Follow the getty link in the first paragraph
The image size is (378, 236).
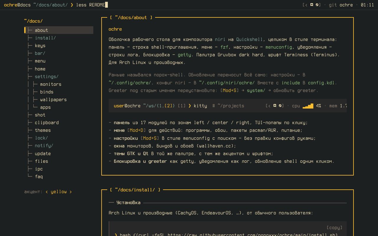(184, 55)
